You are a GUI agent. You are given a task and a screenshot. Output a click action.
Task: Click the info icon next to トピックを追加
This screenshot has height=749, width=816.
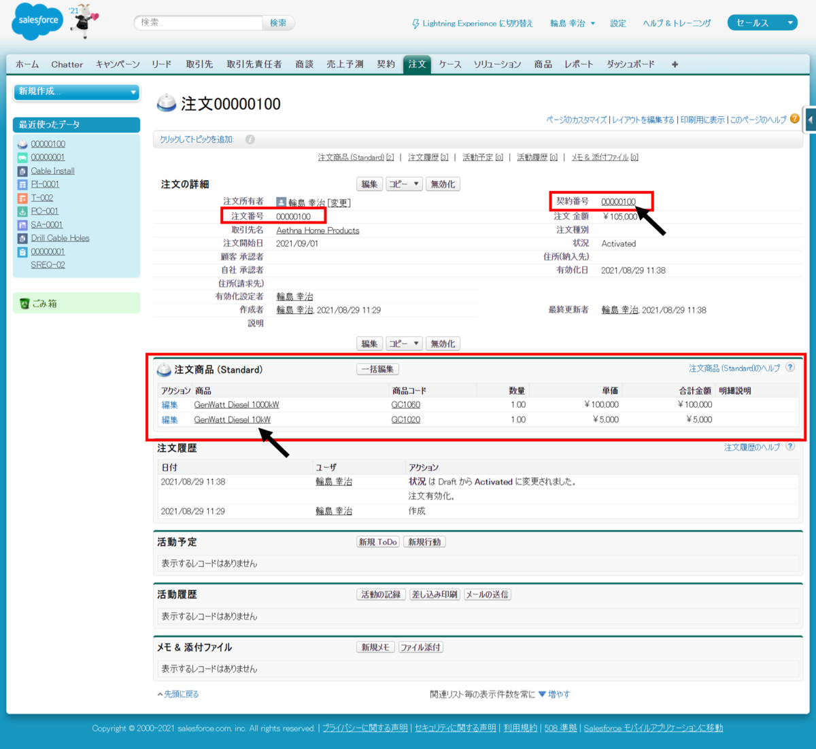[250, 139]
